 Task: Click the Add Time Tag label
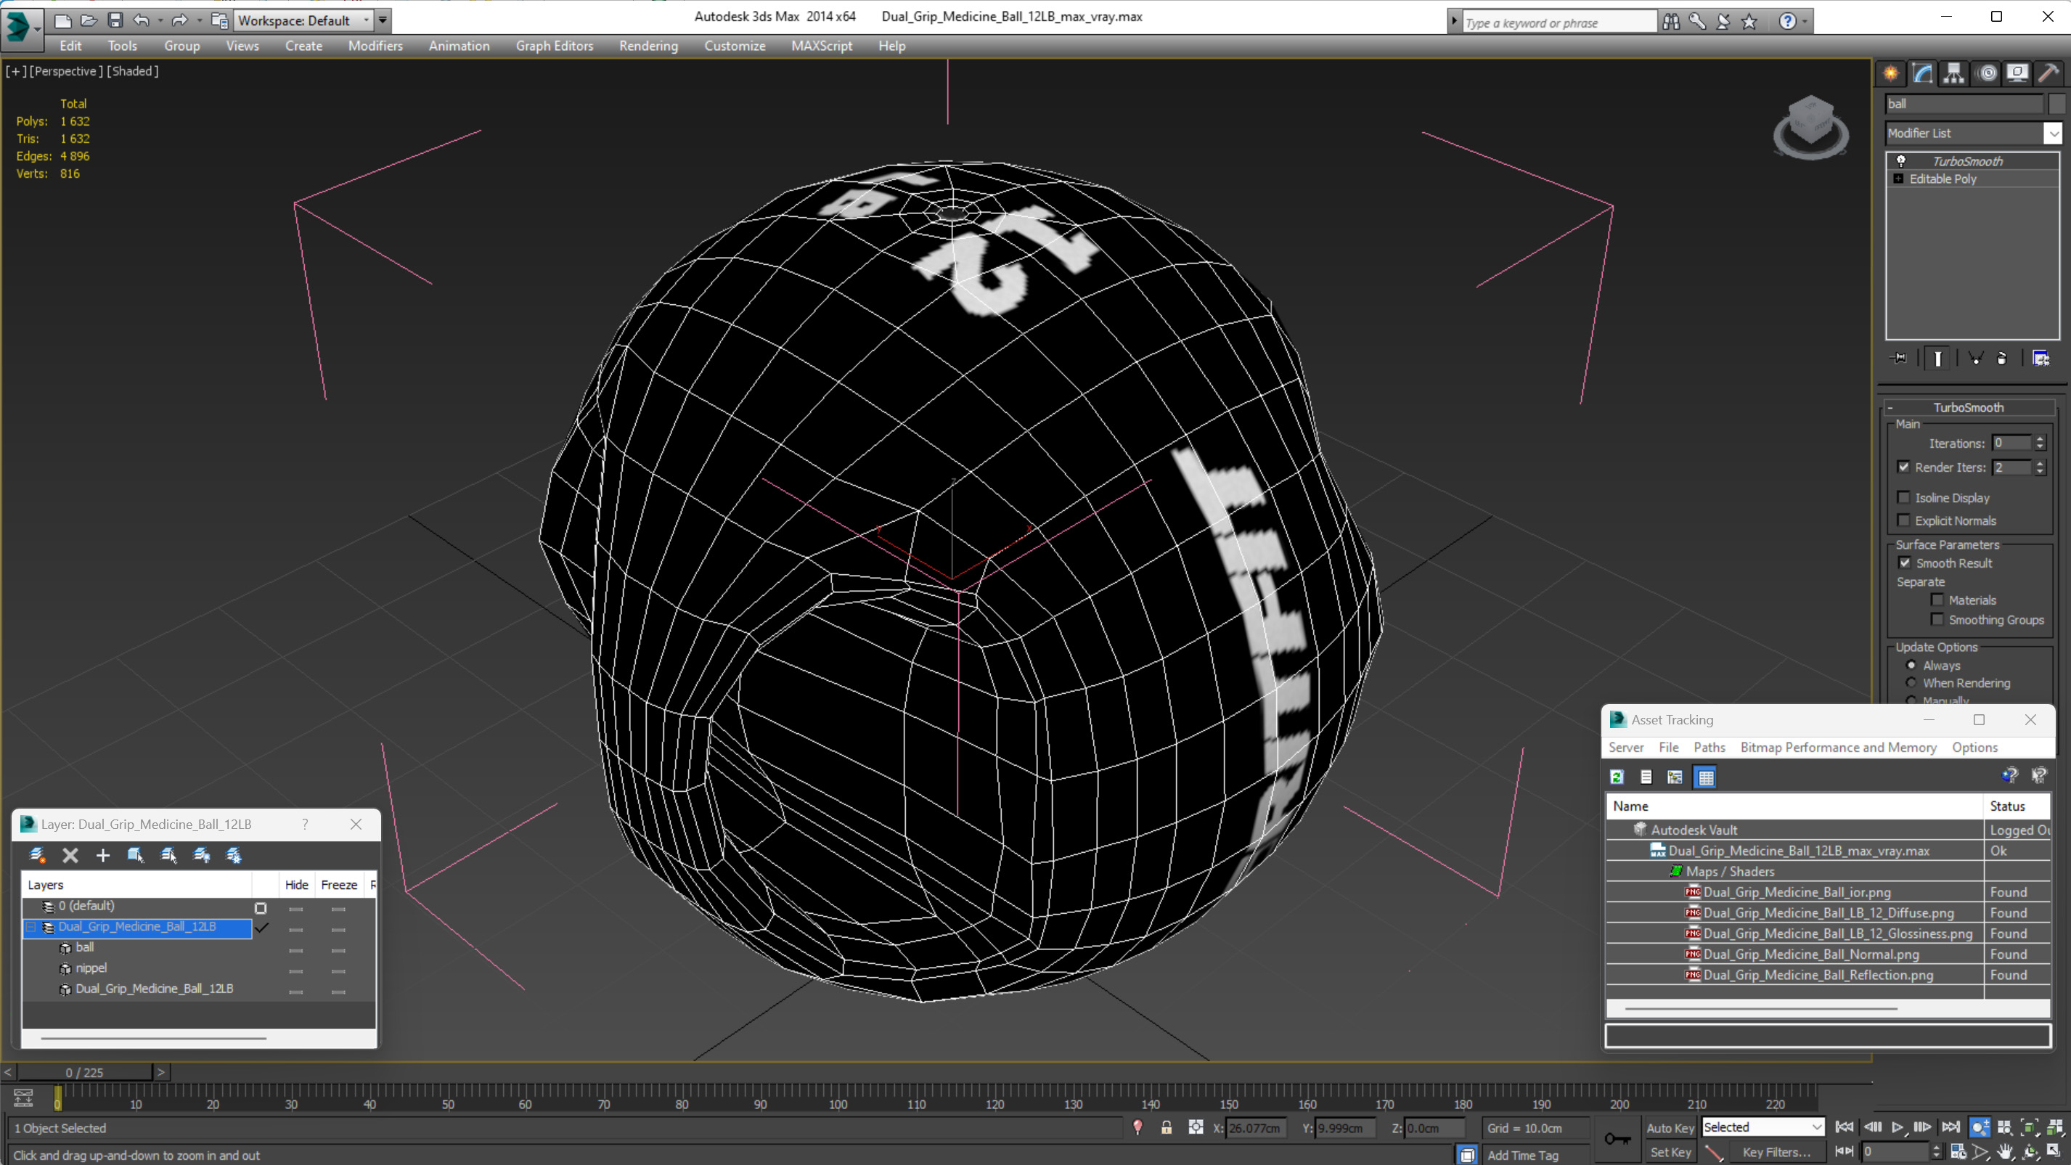pyautogui.click(x=1523, y=1155)
